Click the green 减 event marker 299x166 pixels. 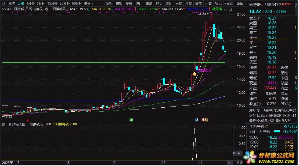tap(131, 120)
